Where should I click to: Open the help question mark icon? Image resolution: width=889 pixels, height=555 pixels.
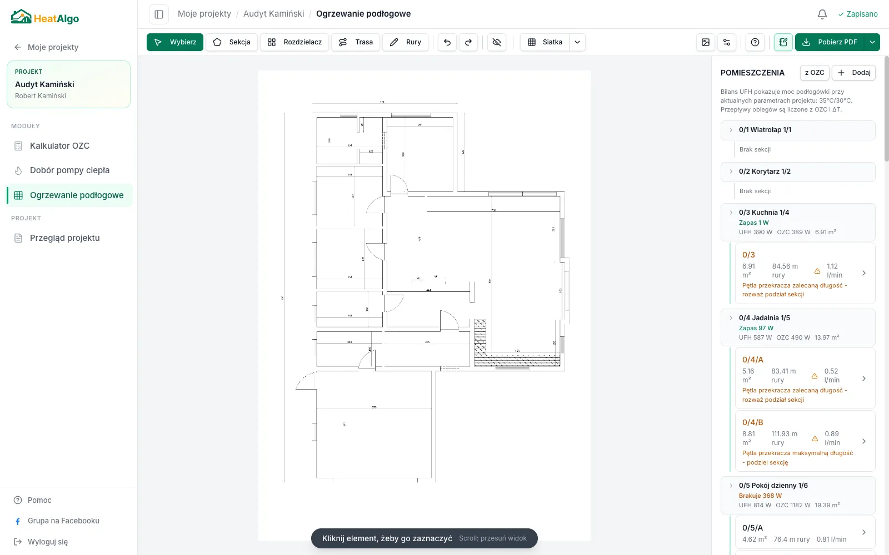pos(755,42)
